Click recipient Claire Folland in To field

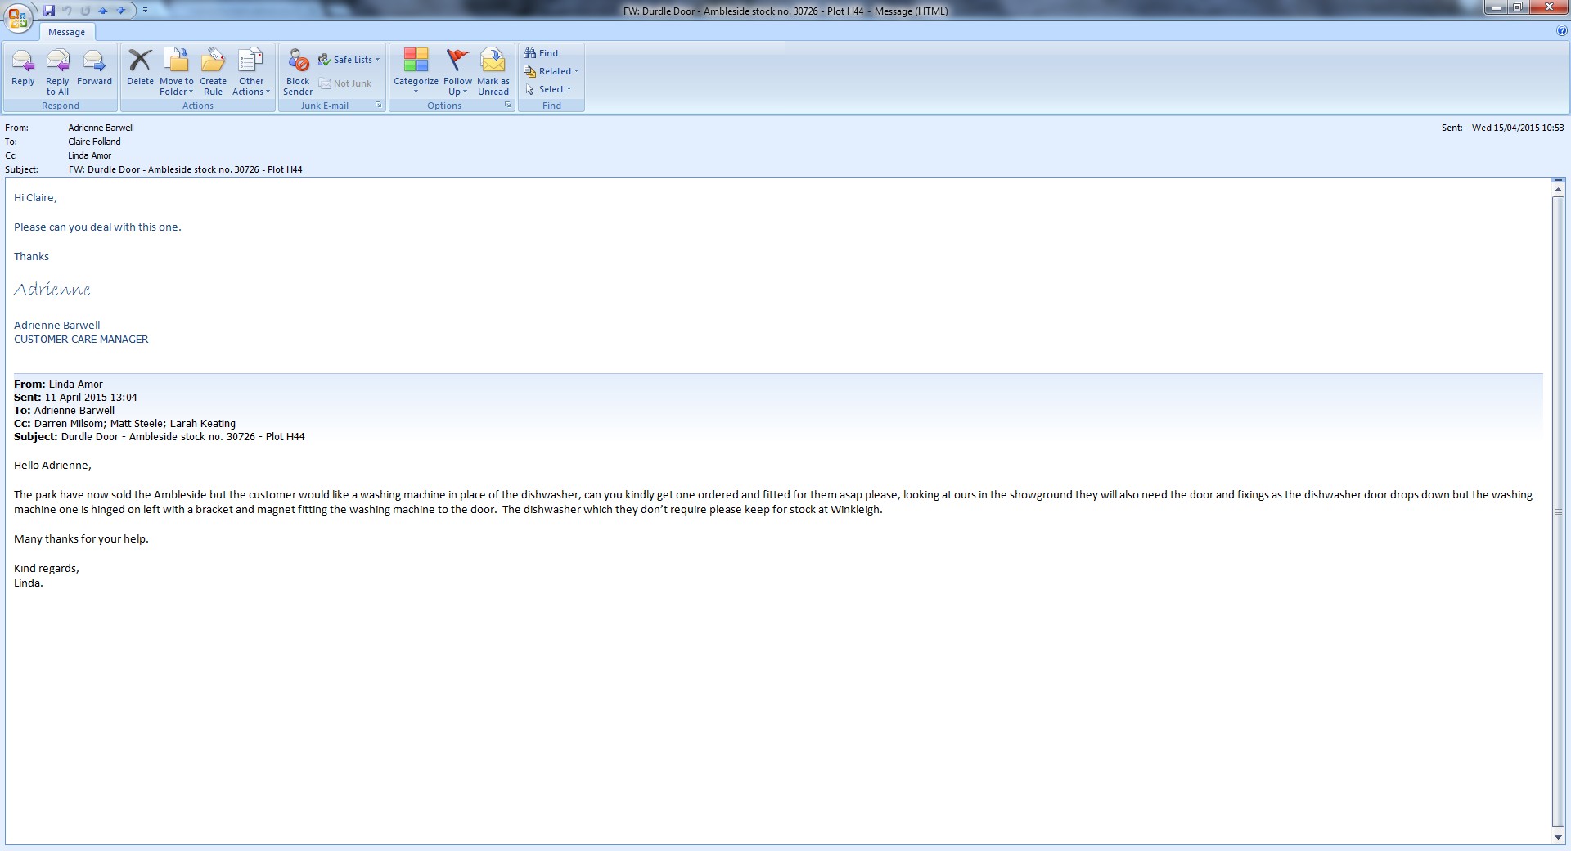coord(94,142)
